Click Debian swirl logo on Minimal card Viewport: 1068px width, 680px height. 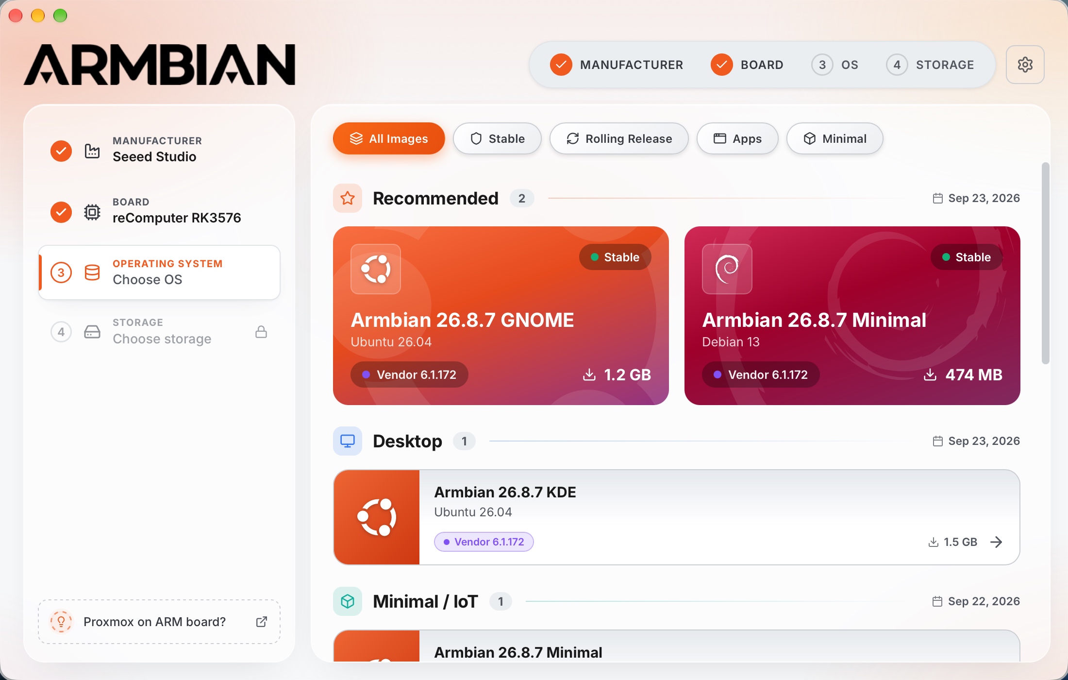coord(727,269)
